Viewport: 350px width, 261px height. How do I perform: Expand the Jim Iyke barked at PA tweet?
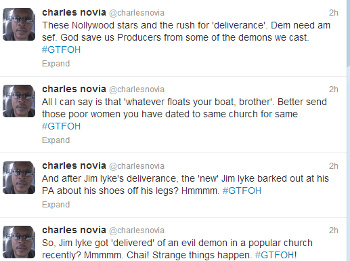tap(56, 205)
